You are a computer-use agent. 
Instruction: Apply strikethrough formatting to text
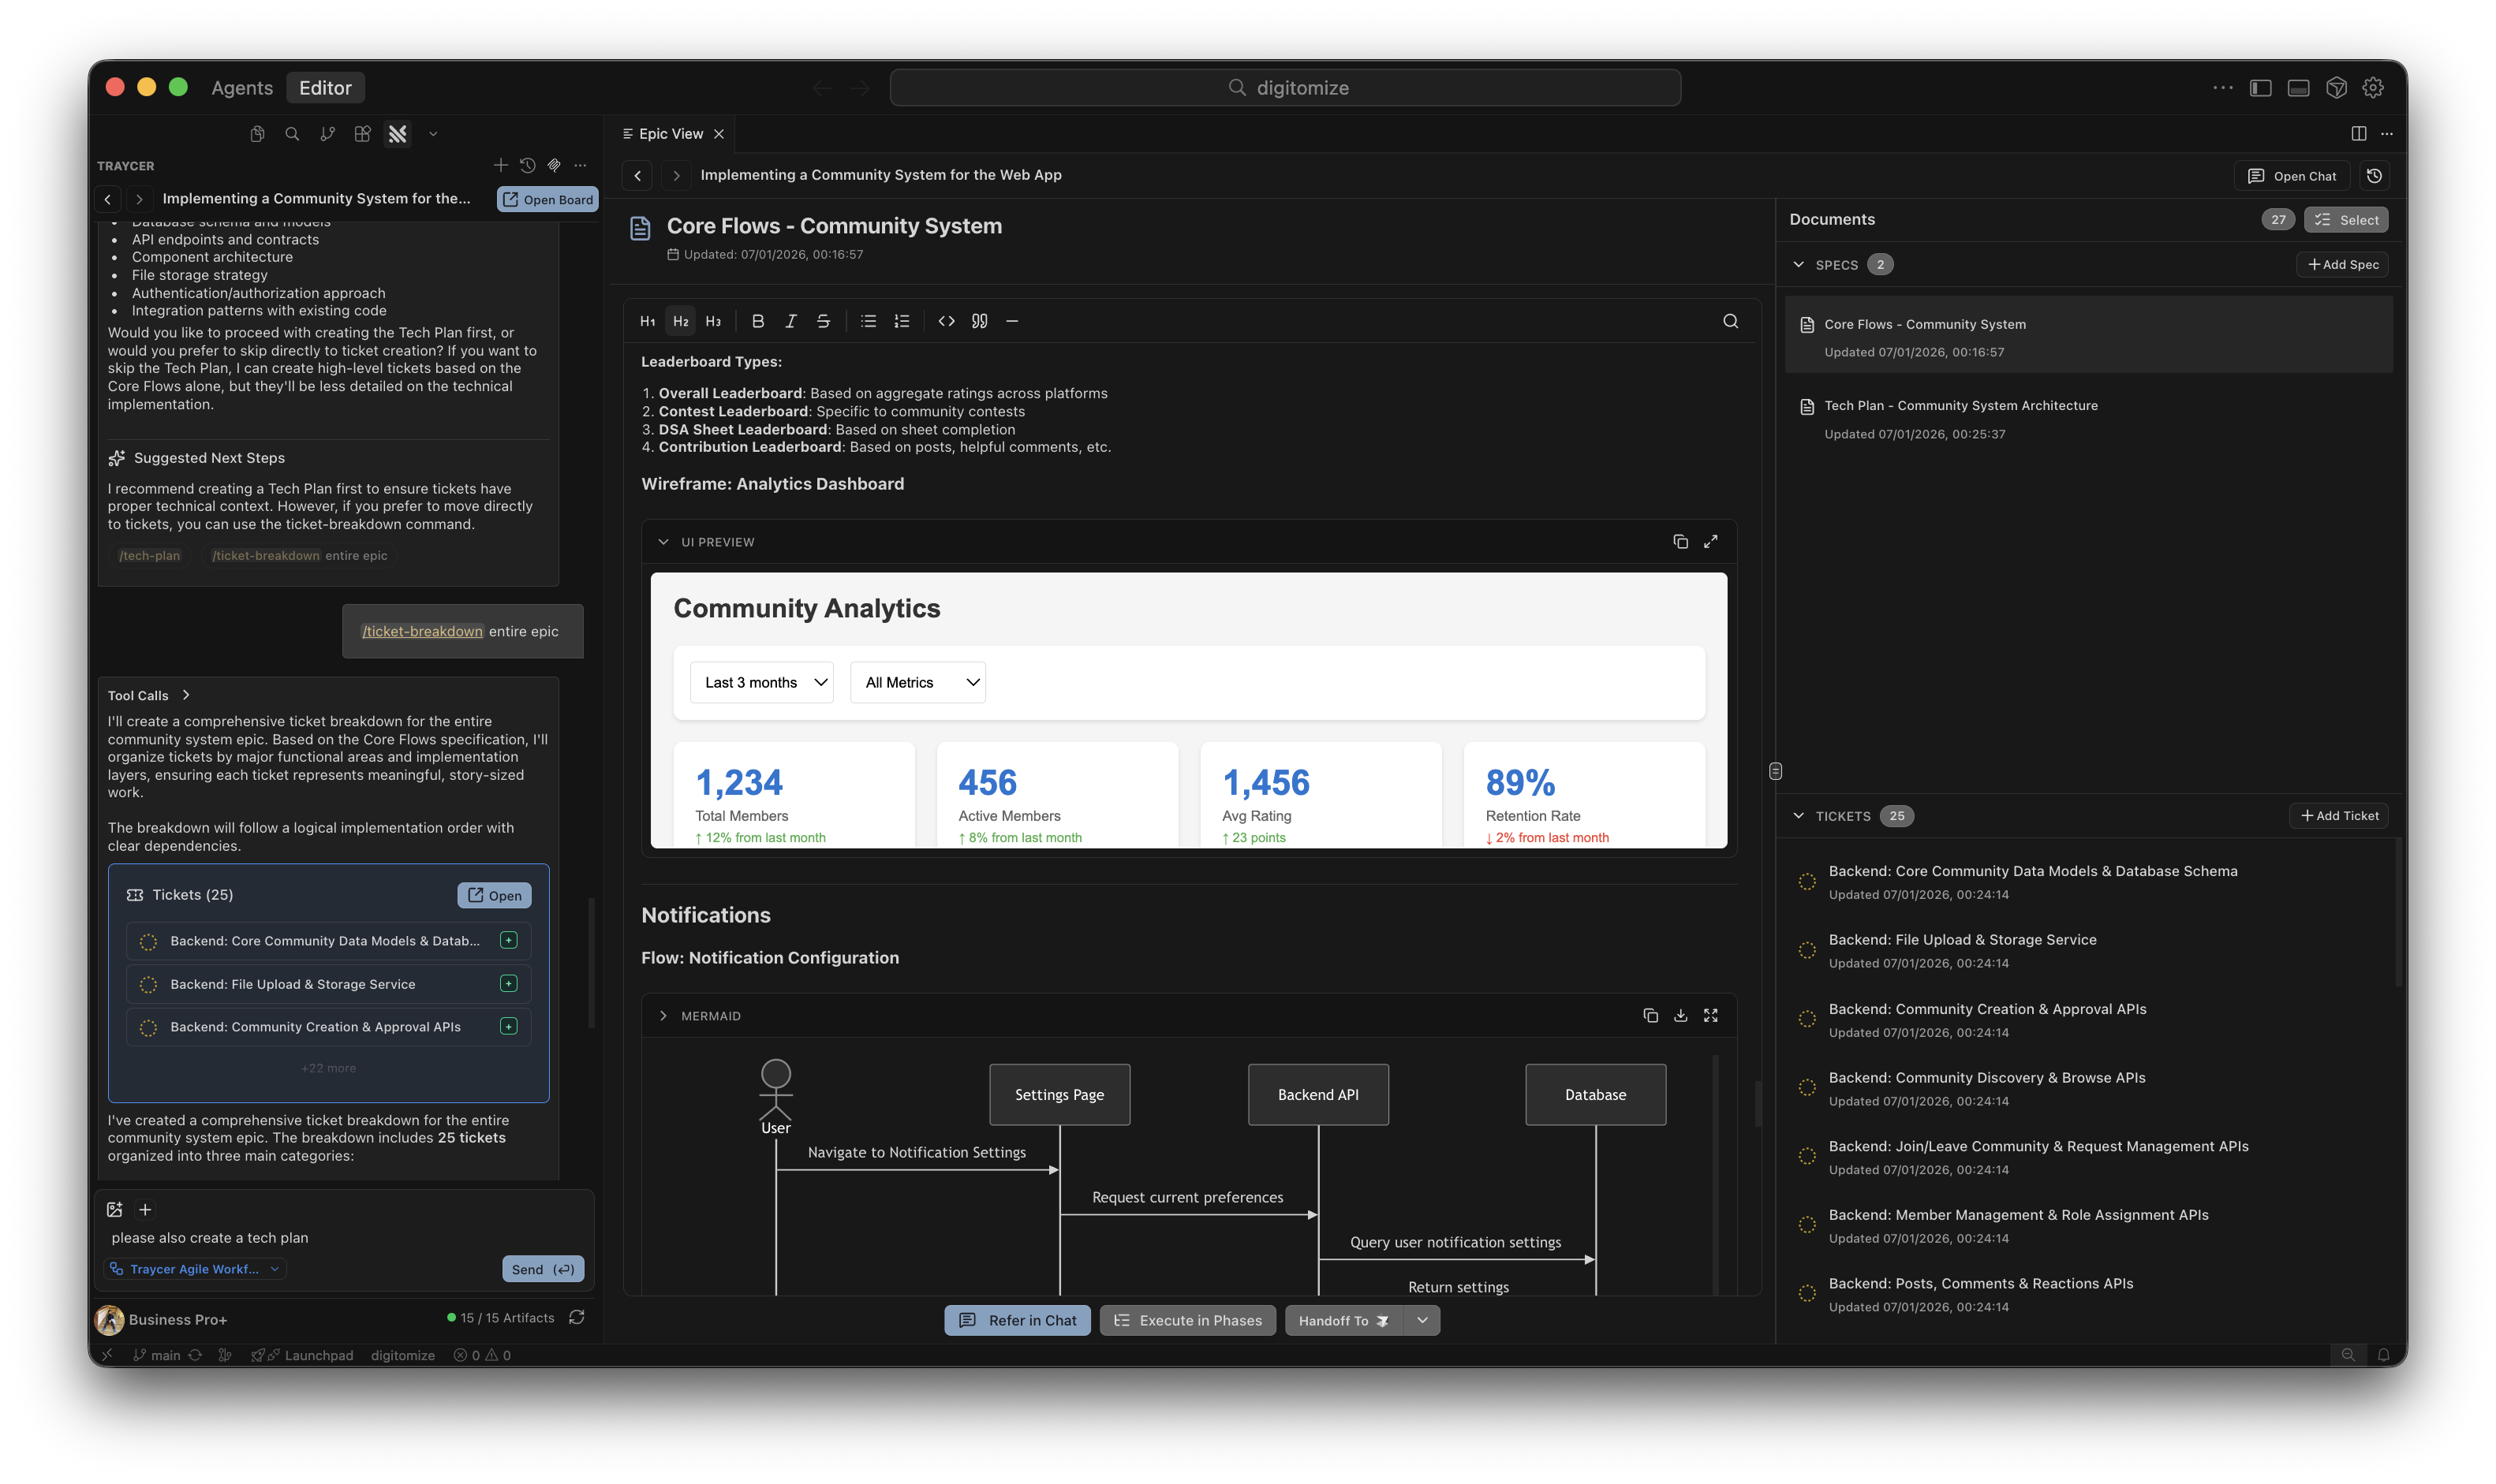822,320
